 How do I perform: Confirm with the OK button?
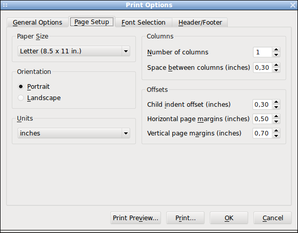click(229, 218)
